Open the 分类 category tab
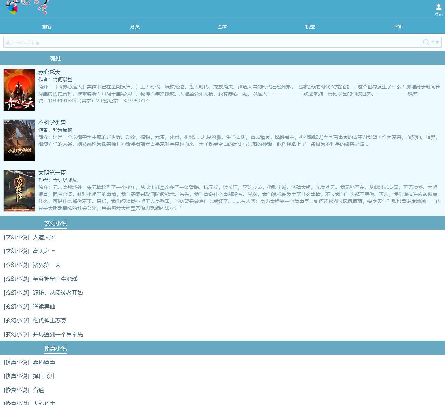Viewport: 445px width, 405px height. [x=135, y=27]
